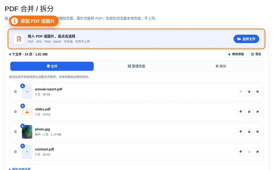
Task: Click the 选择文件 button
Action: coord(246,39)
